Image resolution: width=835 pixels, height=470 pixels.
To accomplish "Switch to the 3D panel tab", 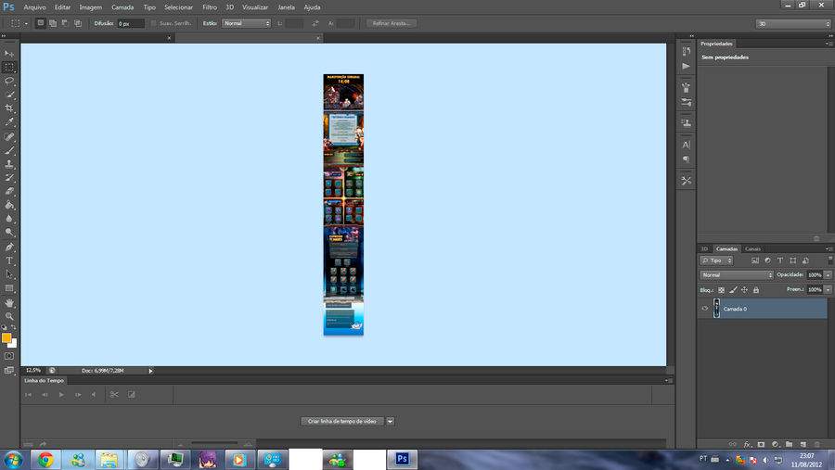I will [x=704, y=249].
